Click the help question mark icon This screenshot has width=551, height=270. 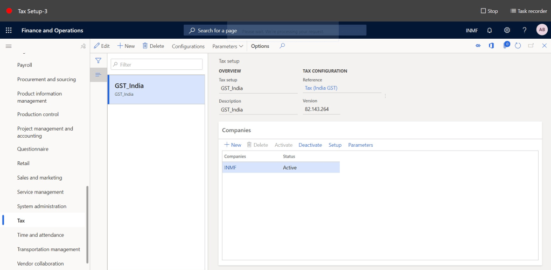click(525, 31)
